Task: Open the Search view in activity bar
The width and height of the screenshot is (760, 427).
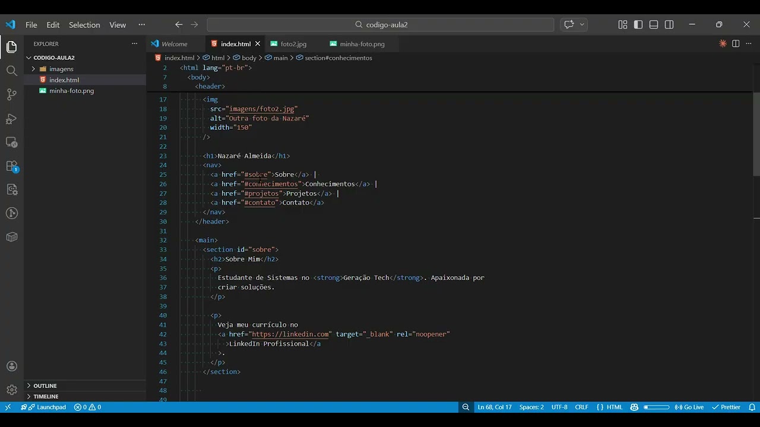Action: (11, 71)
